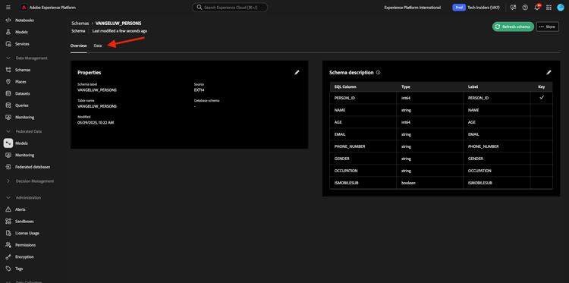Select the OCCUPATION SQL column cell
Screen dimensions: 569x283
[x=363, y=171]
